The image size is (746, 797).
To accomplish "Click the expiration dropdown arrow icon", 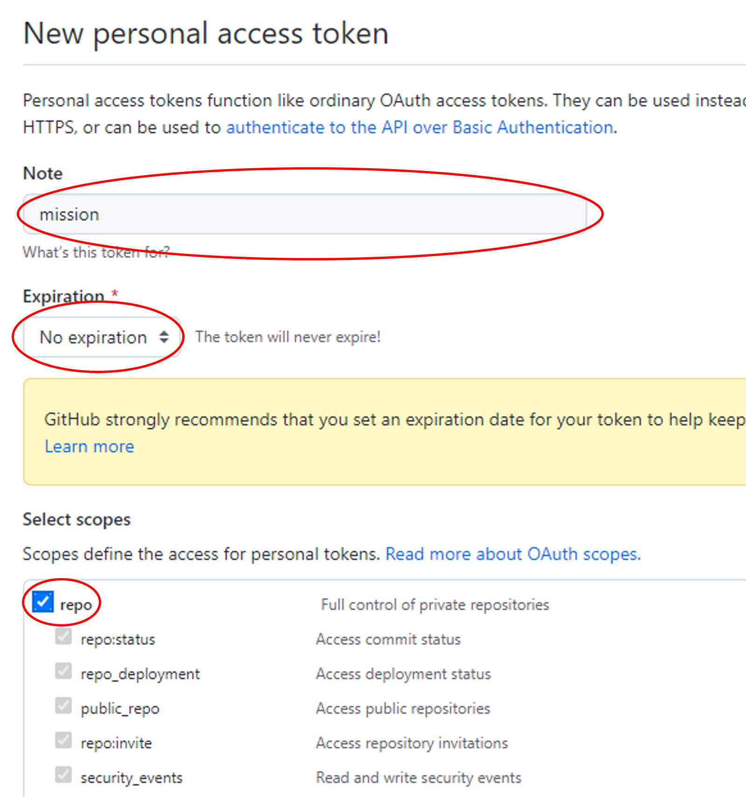I will [x=164, y=337].
